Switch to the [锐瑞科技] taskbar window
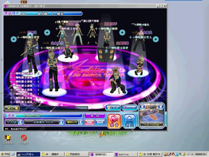 [101, 154]
